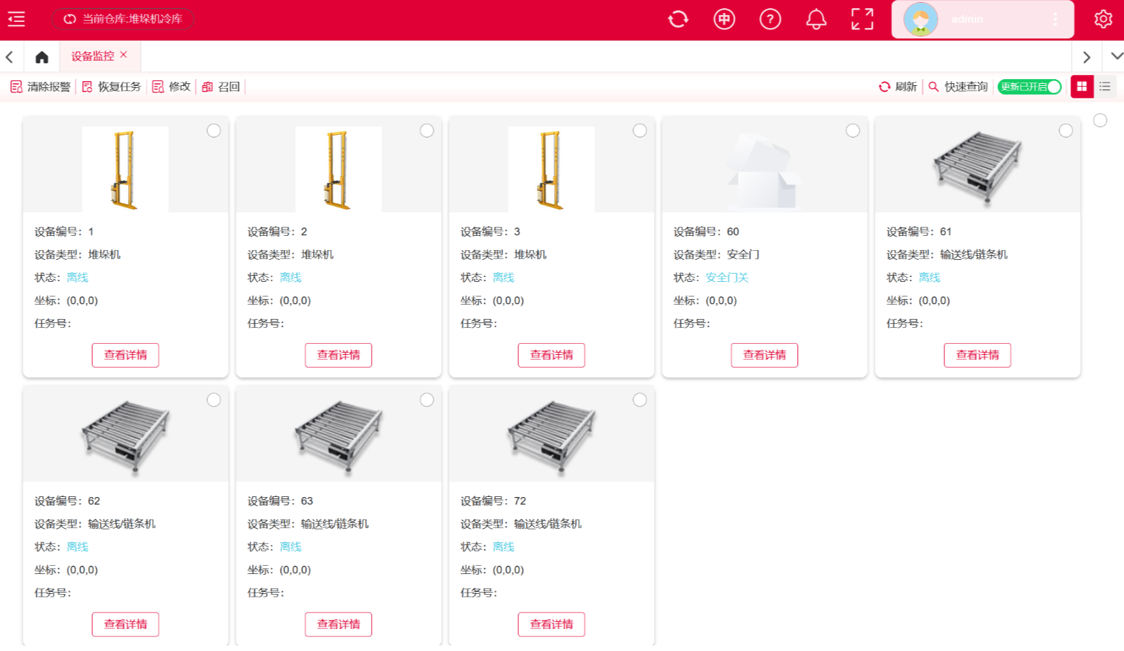This screenshot has width=1124, height=651.
Task: Click the refresh sync icon in the header
Action: (x=678, y=19)
